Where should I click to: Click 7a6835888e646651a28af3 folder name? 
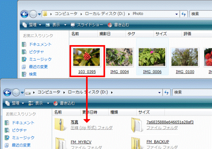click(170, 122)
